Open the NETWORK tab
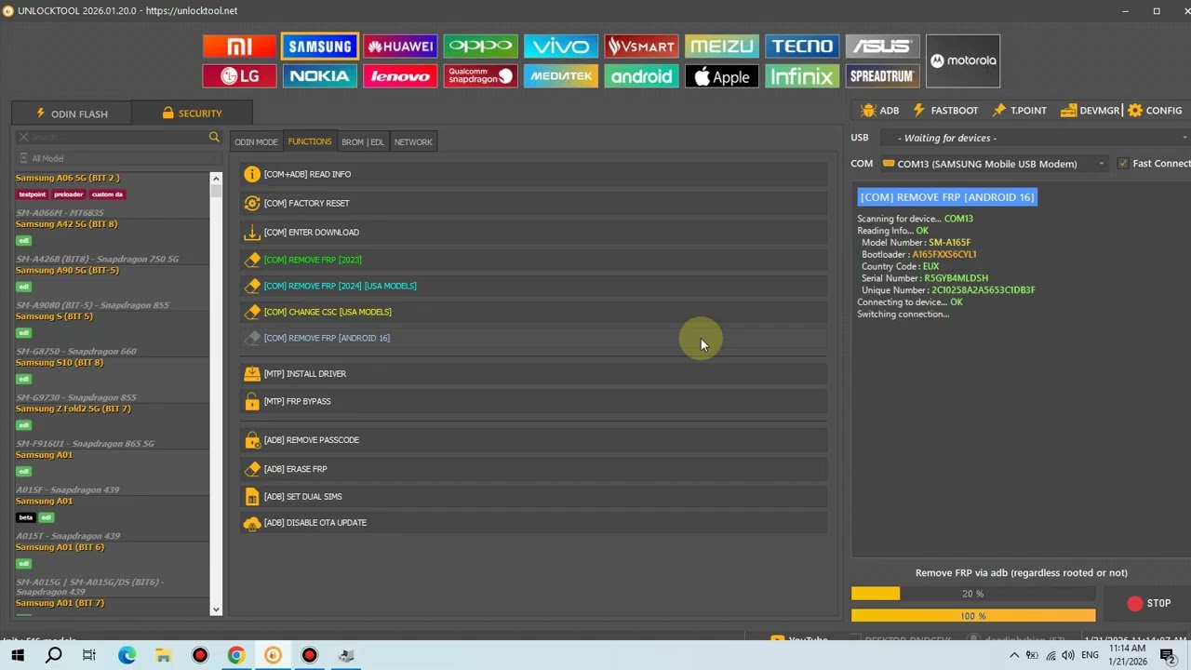1191x670 pixels. coord(413,142)
